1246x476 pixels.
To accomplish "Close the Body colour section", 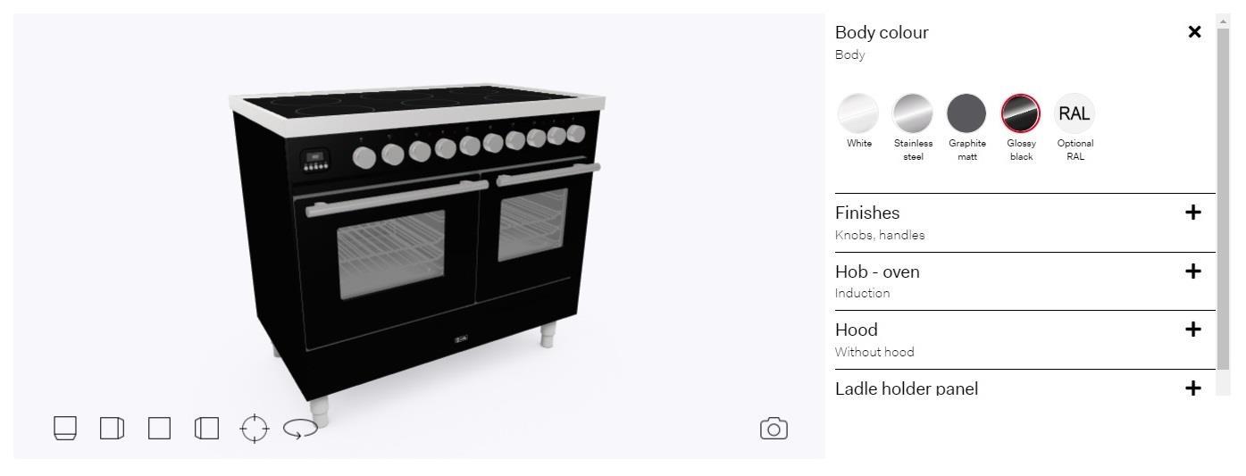I will click(1194, 32).
